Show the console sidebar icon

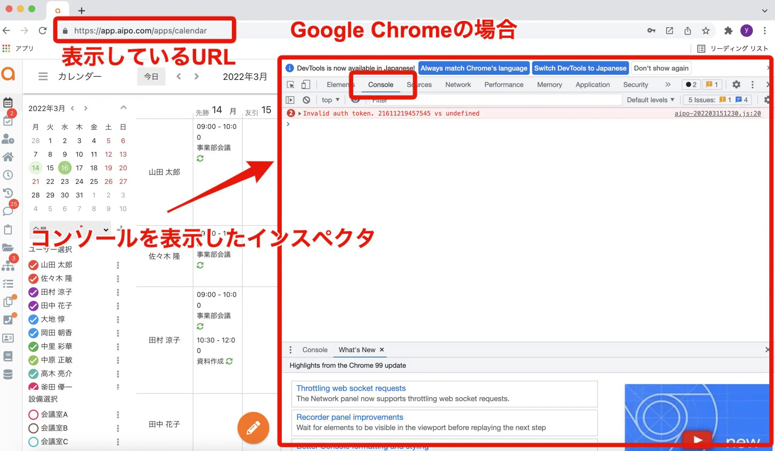290,100
